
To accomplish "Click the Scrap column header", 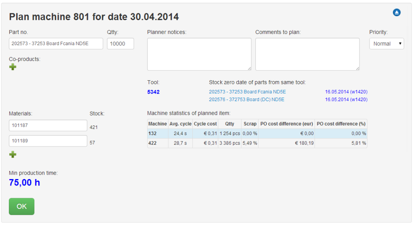I will click(x=250, y=124).
